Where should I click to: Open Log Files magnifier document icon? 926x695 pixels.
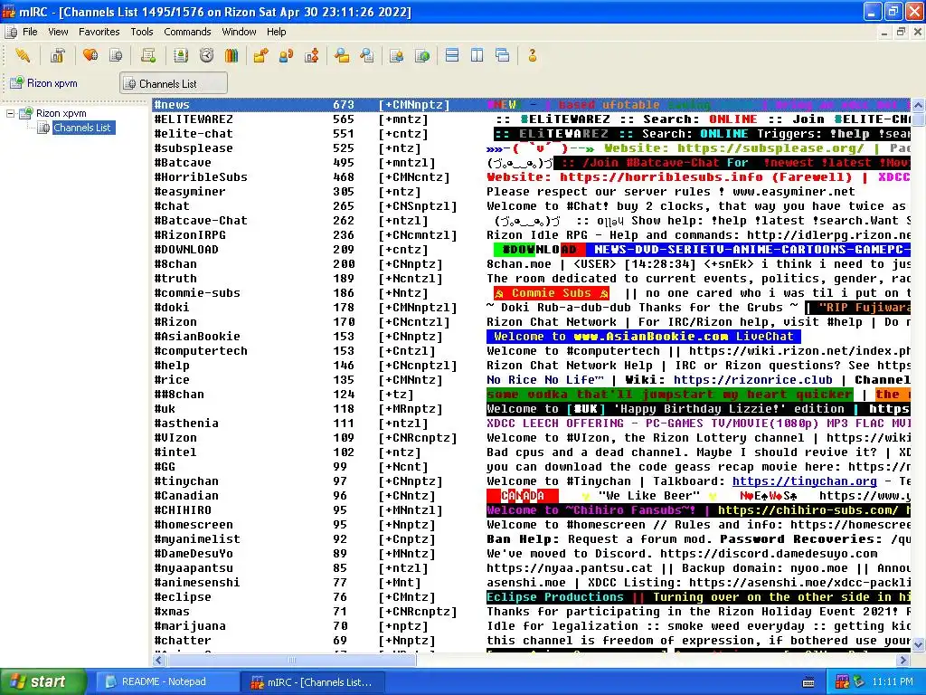tap(367, 55)
